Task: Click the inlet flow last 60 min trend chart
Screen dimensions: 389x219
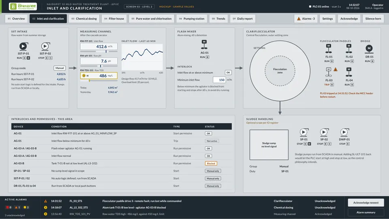Action: pyautogui.click(x=142, y=57)
